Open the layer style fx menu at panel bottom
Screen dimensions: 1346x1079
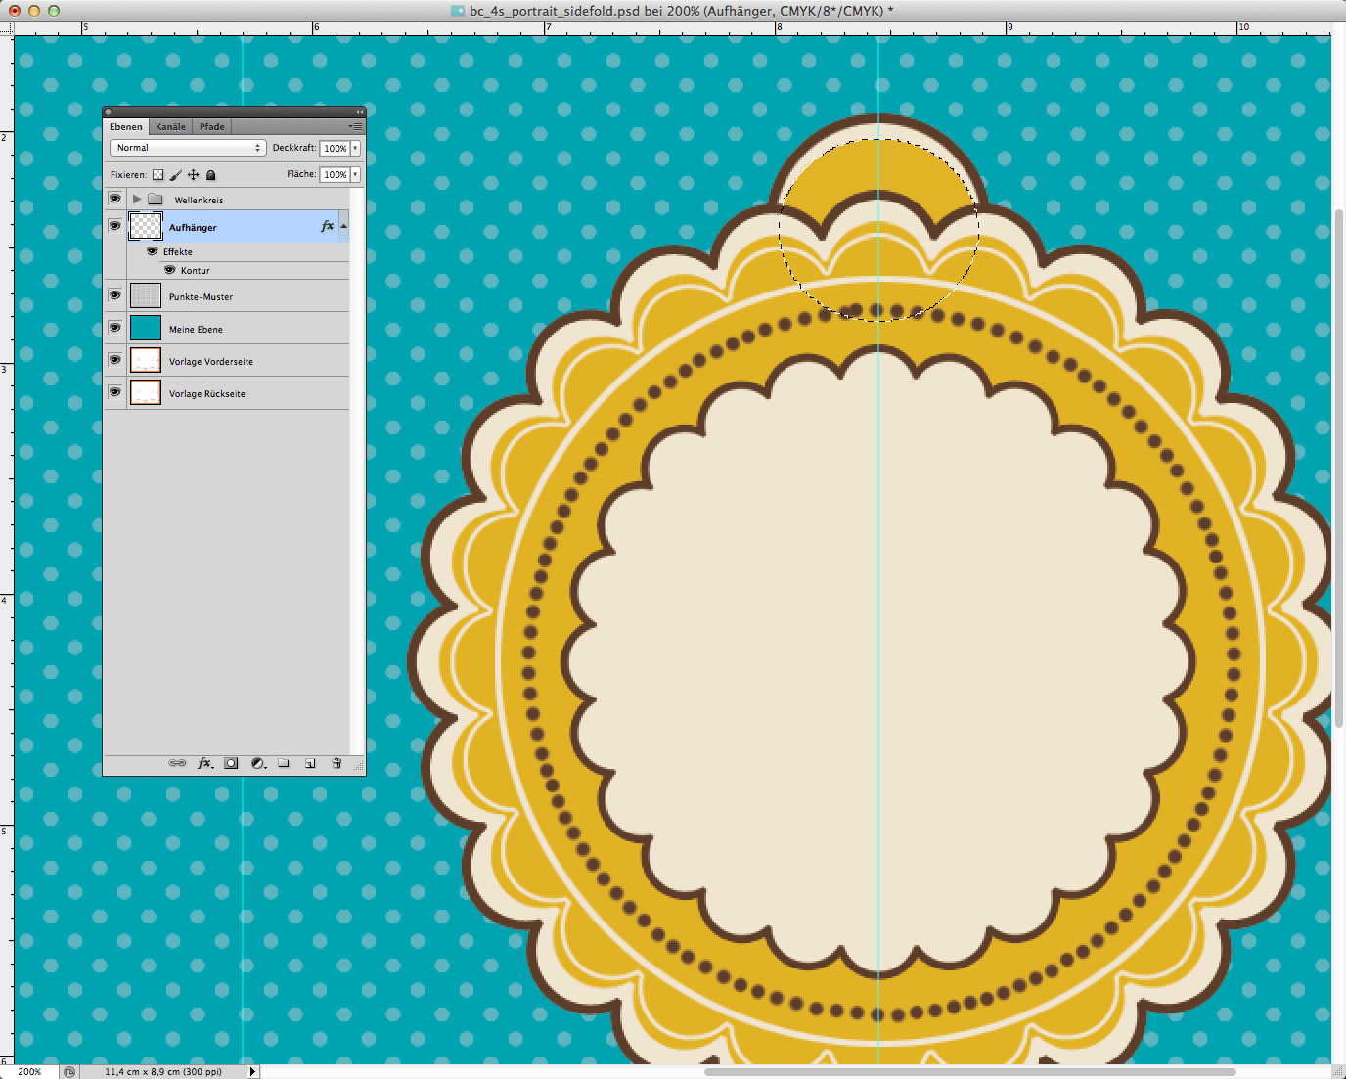pyautogui.click(x=204, y=763)
